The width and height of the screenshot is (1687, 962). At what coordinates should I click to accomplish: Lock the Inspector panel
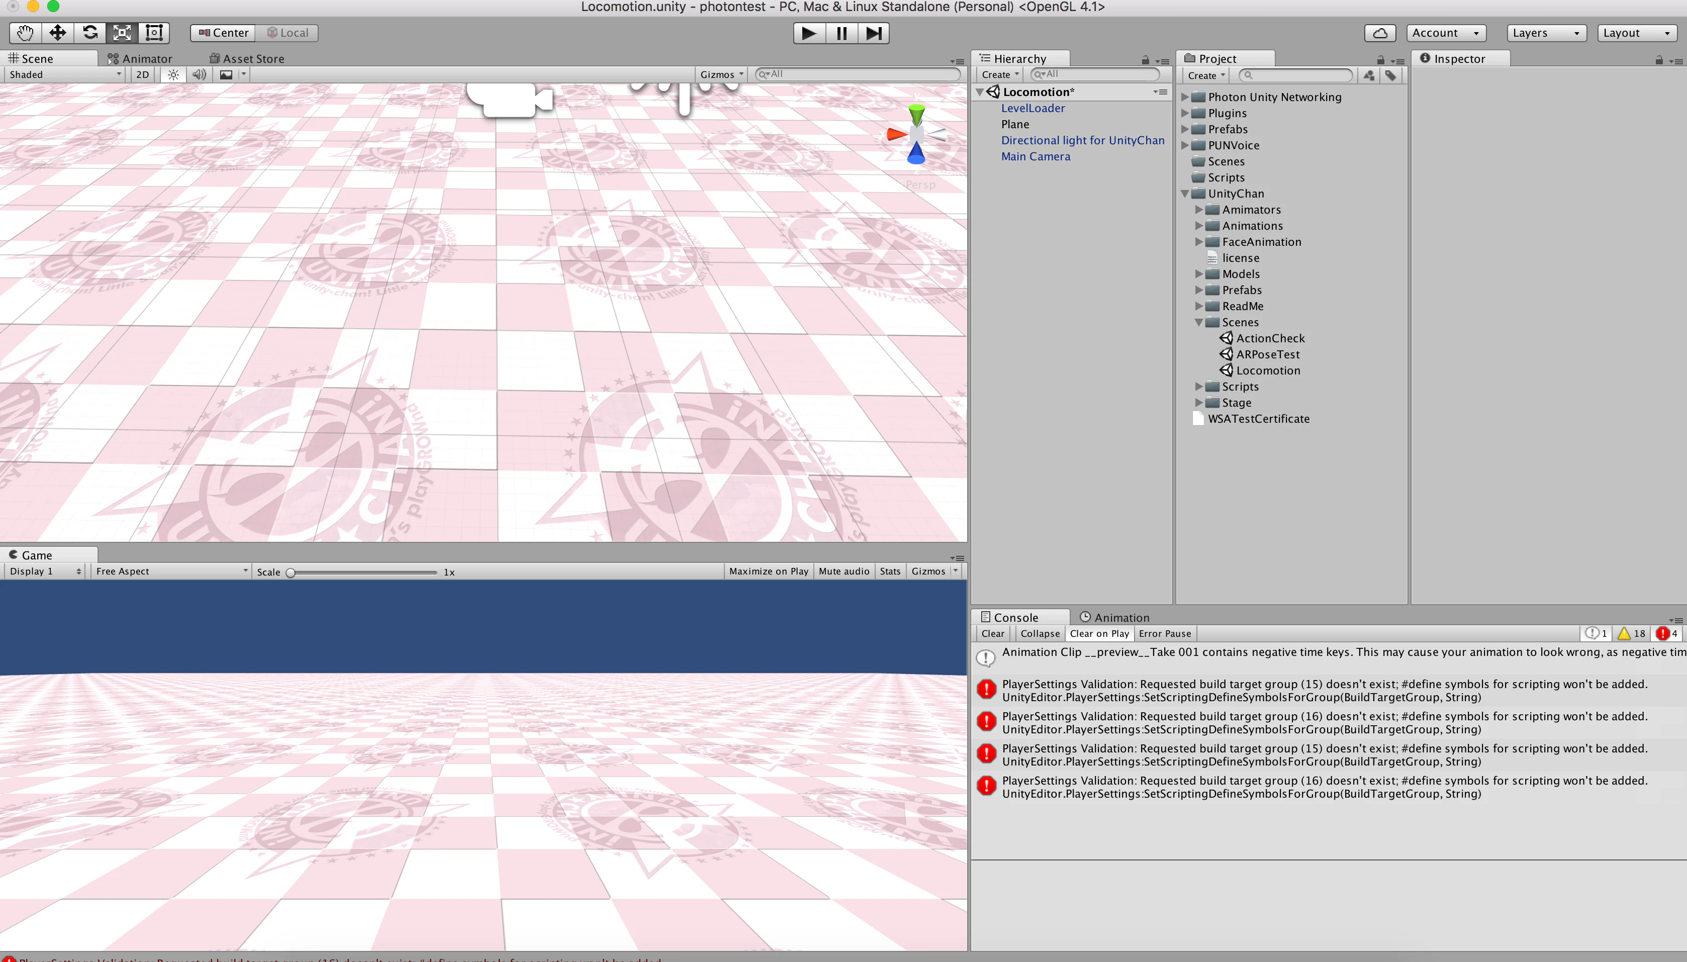(1658, 59)
